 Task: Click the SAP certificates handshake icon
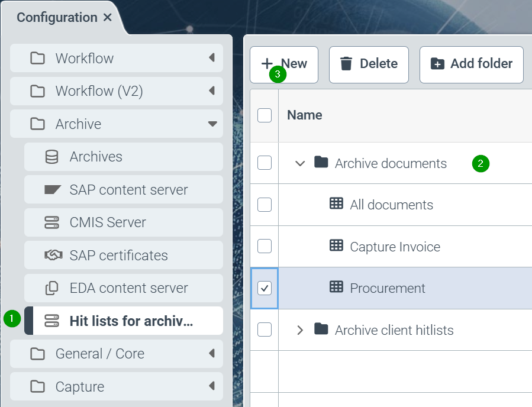click(53, 256)
